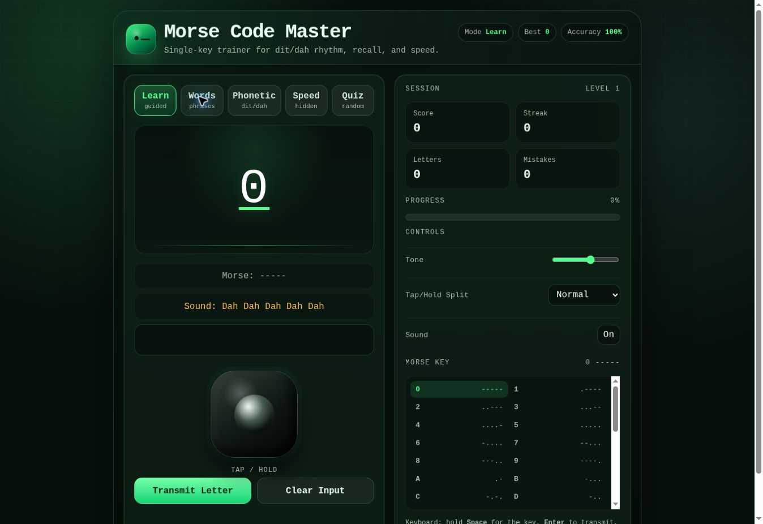The height and width of the screenshot is (524, 763).
Task: Select the 6 entry in Morse key
Action: tap(459, 443)
